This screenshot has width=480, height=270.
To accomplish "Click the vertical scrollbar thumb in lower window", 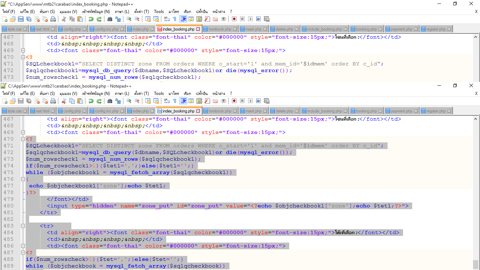I will 476,264.
